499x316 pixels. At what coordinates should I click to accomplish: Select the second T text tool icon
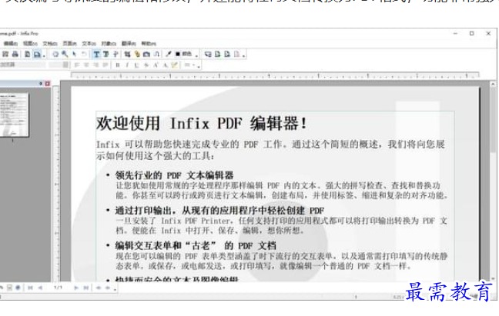(106, 54)
